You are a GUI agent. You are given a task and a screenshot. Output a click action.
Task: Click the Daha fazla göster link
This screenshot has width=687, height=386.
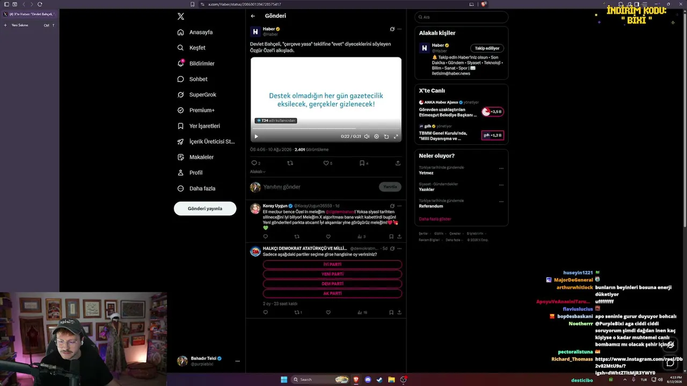pyautogui.click(x=435, y=219)
